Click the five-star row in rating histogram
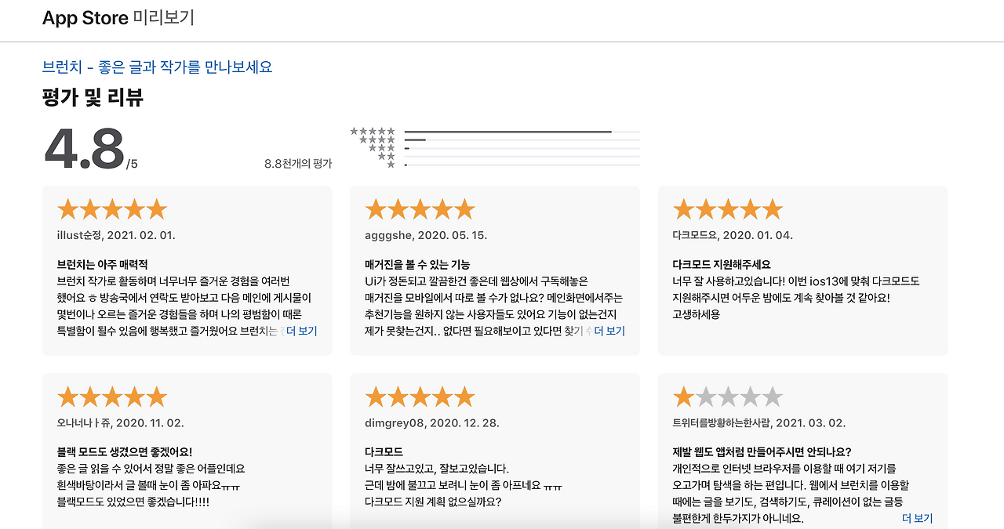This screenshot has height=529, width=1004. coord(495,132)
